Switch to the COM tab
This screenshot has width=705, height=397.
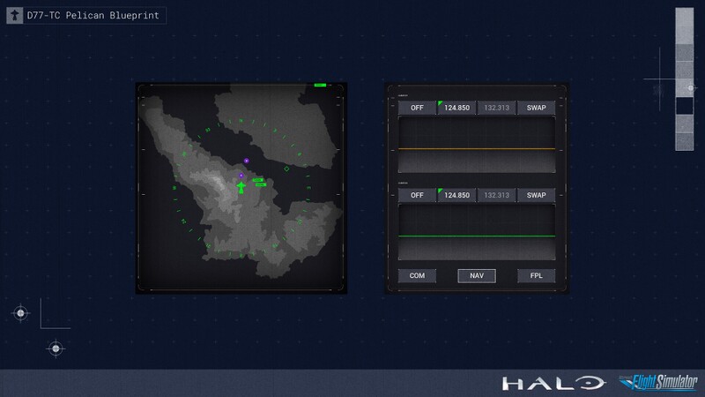[x=417, y=275]
